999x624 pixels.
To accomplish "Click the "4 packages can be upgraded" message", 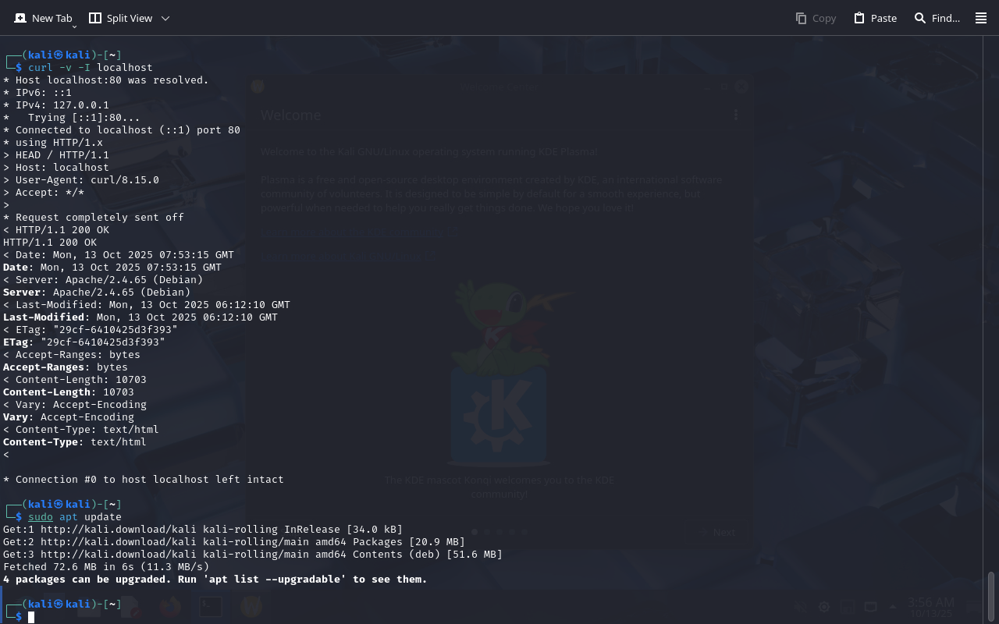I will 215,580.
